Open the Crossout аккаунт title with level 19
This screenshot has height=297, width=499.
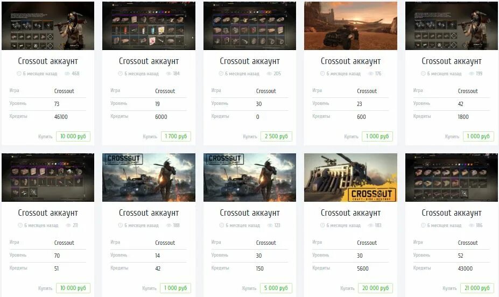coord(149,61)
